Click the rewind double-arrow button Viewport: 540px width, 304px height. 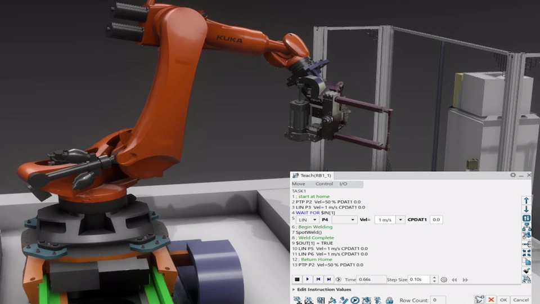click(454, 280)
